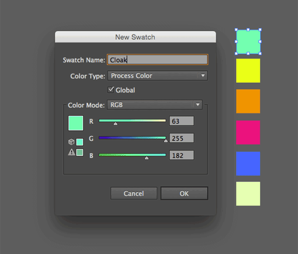Click the out-of-gamut triangle warning icon
Image resolution: width=298 pixels, height=254 pixels.
[x=72, y=152]
